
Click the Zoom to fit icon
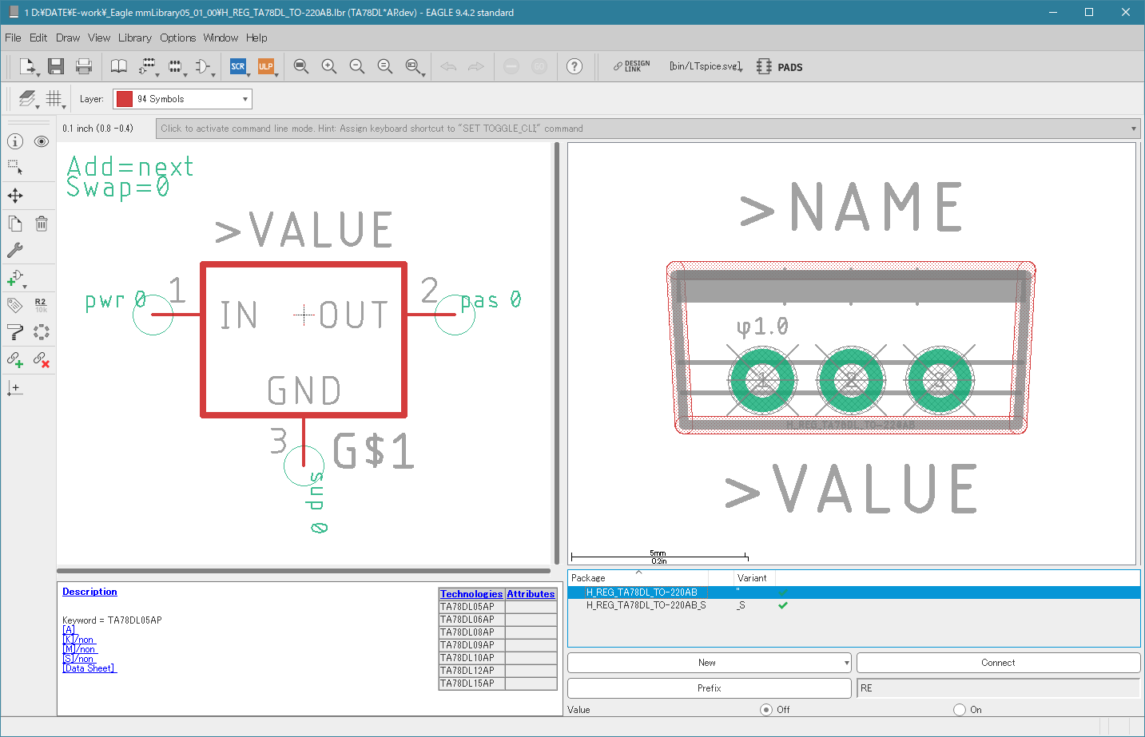(300, 66)
